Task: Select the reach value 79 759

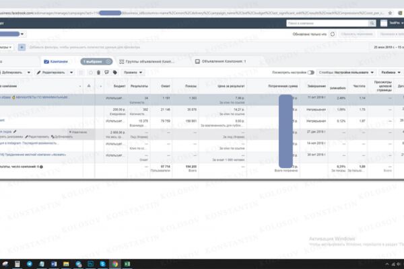Action: pyautogui.click(x=165, y=121)
